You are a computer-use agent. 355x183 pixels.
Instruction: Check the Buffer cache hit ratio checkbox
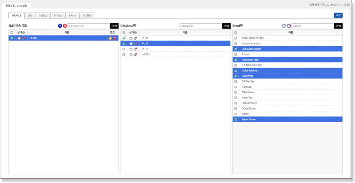236,38
